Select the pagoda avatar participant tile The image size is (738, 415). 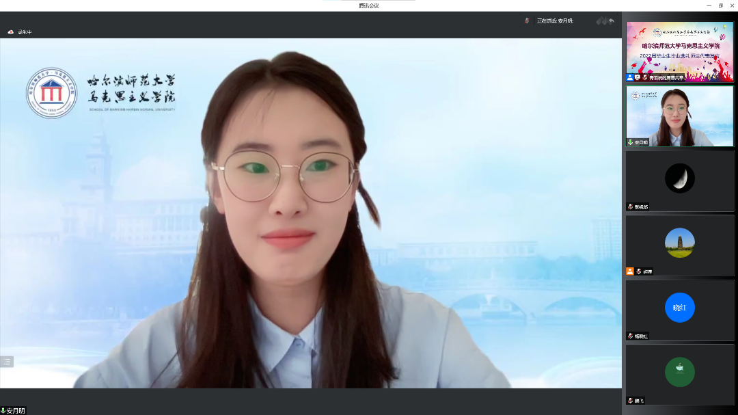tap(679, 243)
